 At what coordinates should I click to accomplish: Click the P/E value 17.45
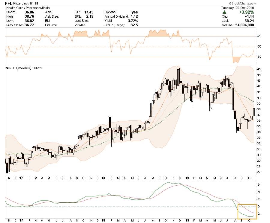click(89, 12)
